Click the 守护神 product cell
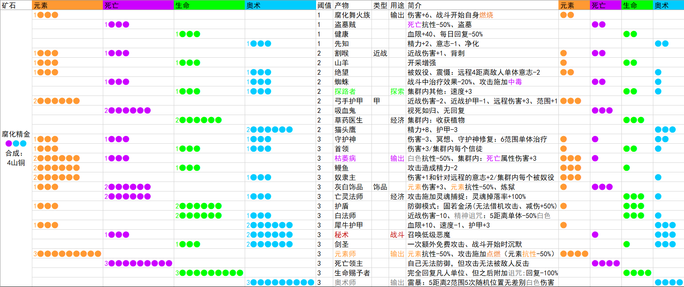 point(352,139)
